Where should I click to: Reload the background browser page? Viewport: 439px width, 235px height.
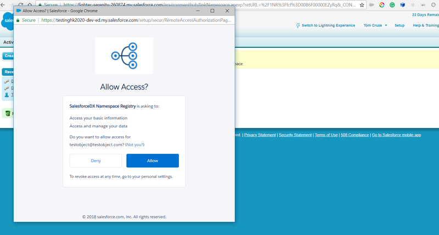21,5
